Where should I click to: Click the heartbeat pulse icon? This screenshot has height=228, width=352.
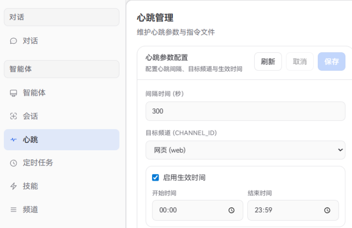13,139
